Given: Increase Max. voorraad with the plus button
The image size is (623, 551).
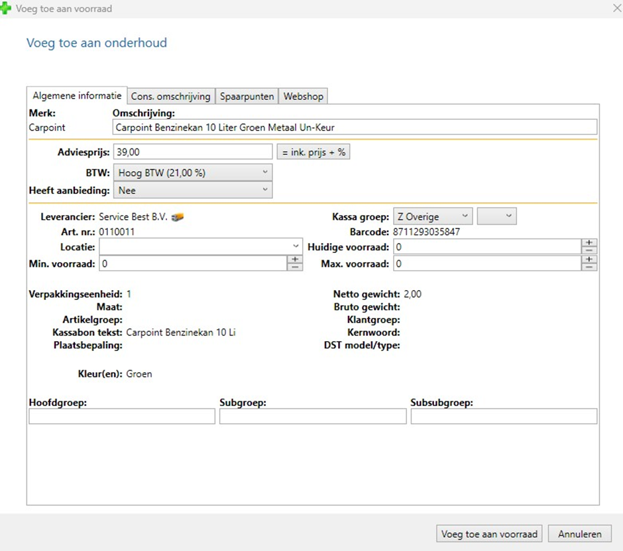Looking at the screenshot, I should pyautogui.click(x=589, y=259).
